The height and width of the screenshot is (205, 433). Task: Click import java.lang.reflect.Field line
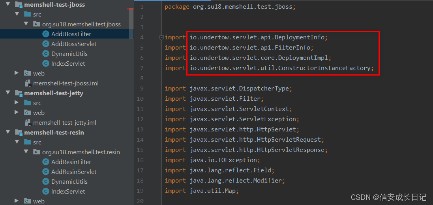pos(219,170)
